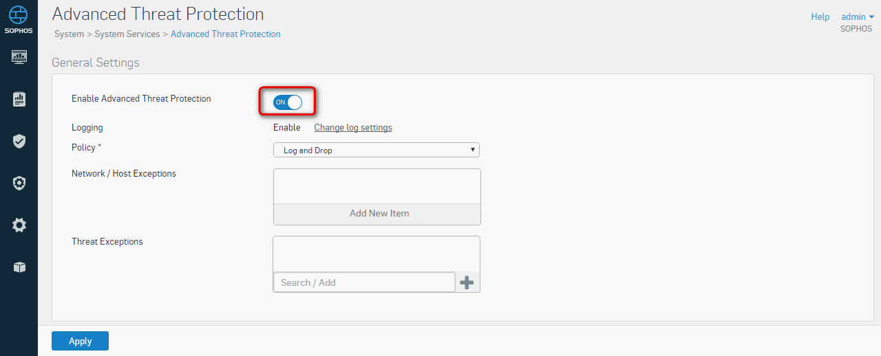
Task: Open the Help link
Action: click(x=820, y=16)
